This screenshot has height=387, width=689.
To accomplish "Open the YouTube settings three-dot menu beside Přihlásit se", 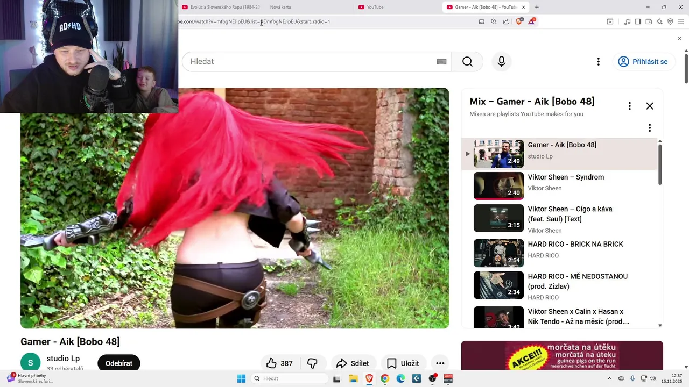I will (598, 62).
